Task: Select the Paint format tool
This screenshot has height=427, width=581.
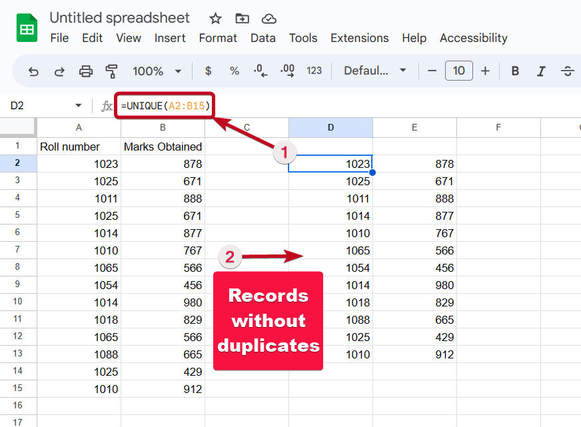Action: (x=111, y=71)
